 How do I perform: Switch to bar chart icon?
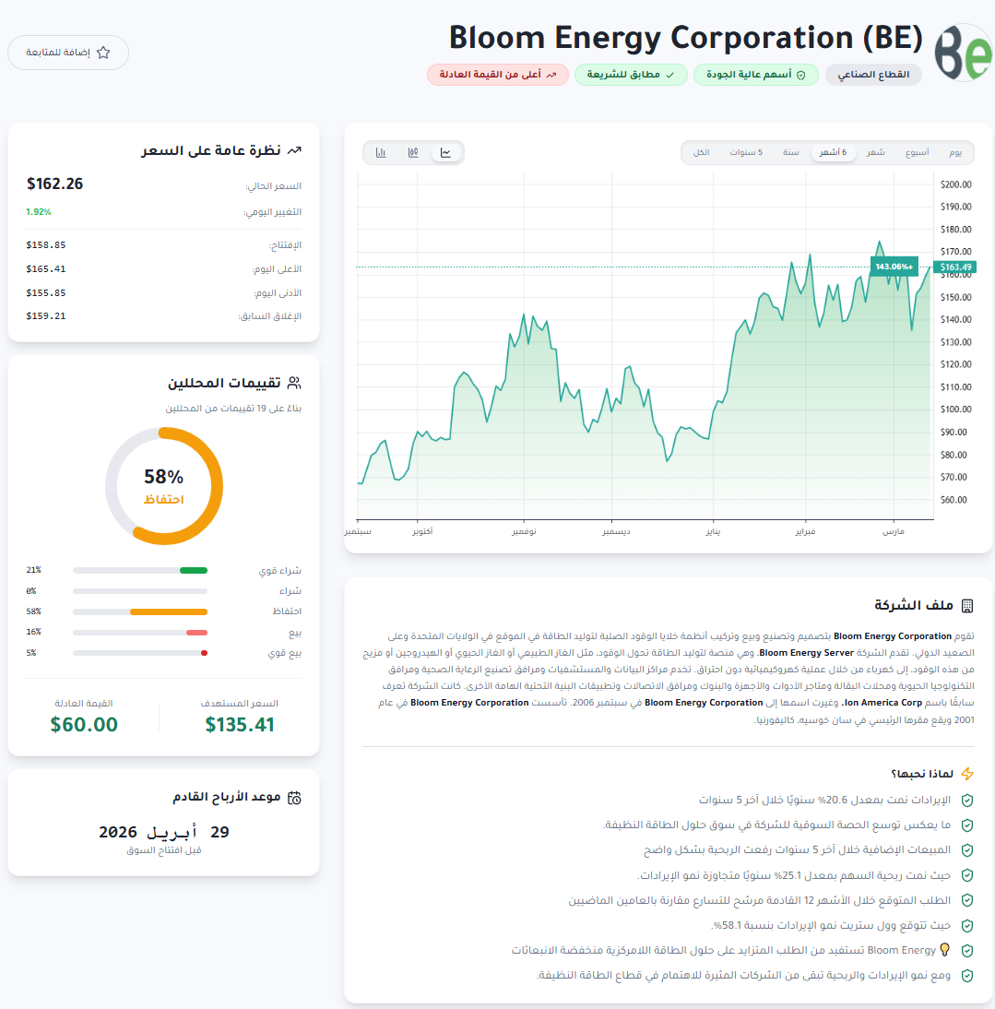[381, 152]
